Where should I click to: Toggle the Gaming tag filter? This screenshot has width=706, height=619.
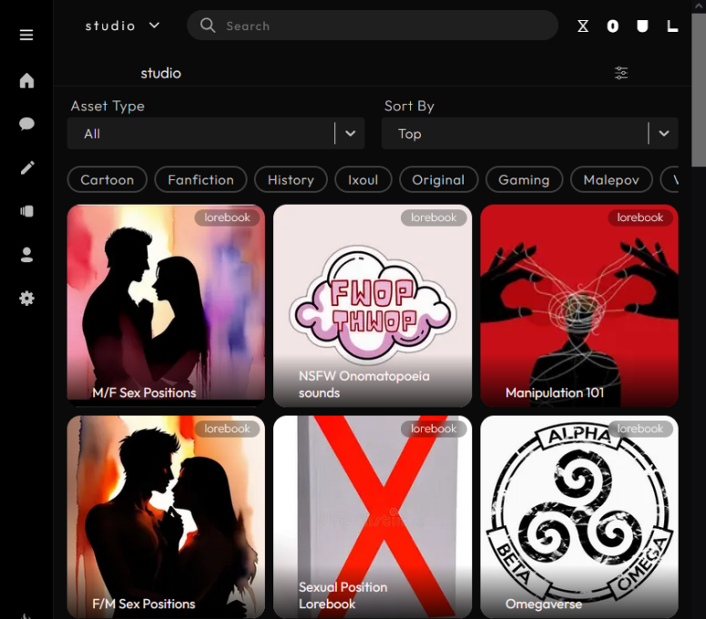click(x=524, y=180)
